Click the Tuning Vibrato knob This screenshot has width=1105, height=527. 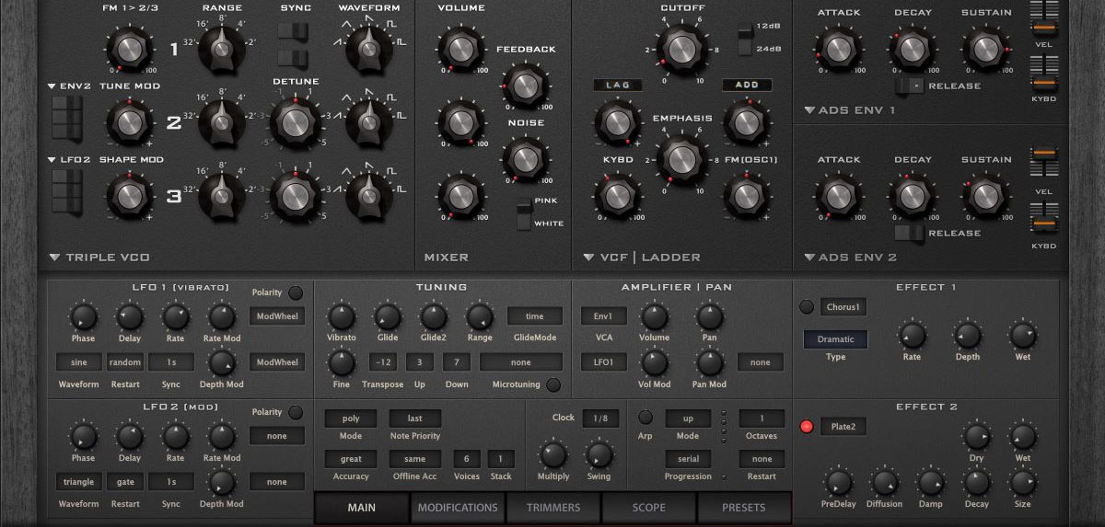(342, 317)
